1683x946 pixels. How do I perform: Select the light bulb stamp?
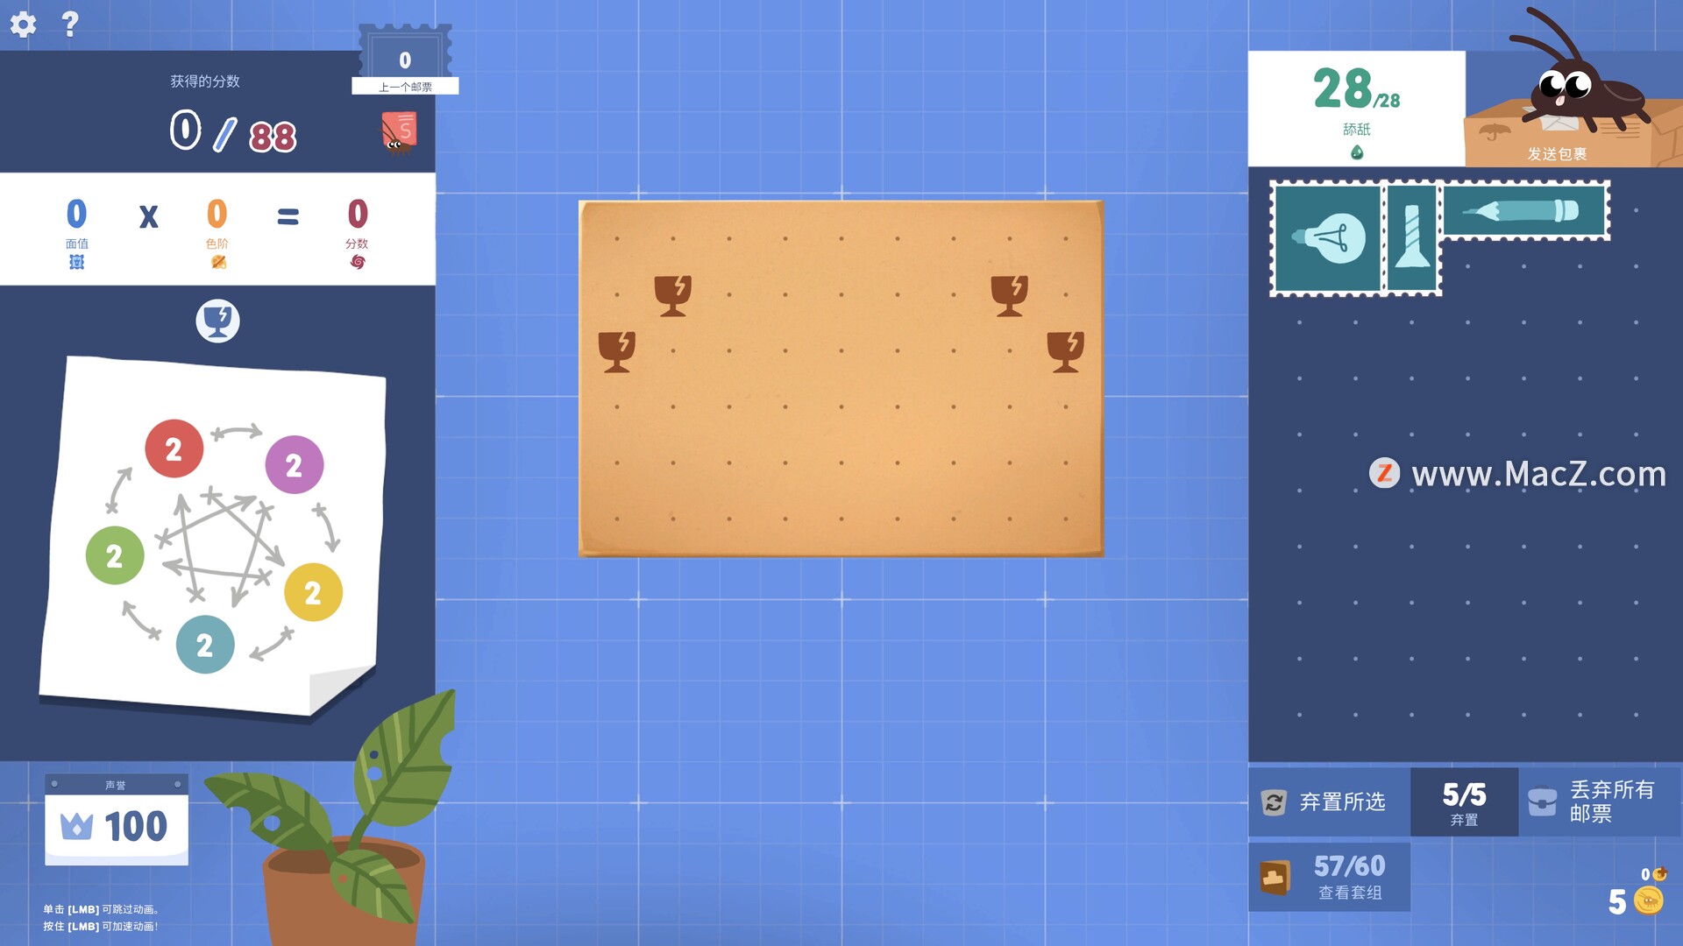pyautogui.click(x=1327, y=238)
